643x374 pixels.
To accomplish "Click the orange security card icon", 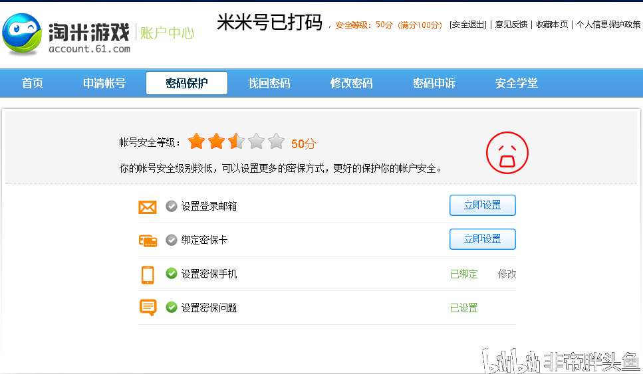I will click(x=148, y=241).
